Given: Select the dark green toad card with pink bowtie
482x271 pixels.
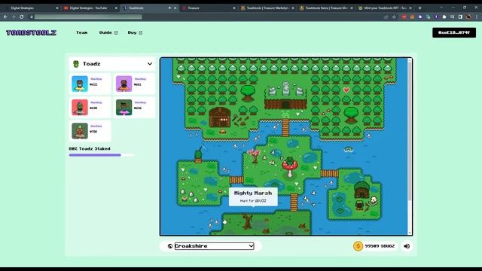Looking at the screenshot, I should tap(134, 107).
